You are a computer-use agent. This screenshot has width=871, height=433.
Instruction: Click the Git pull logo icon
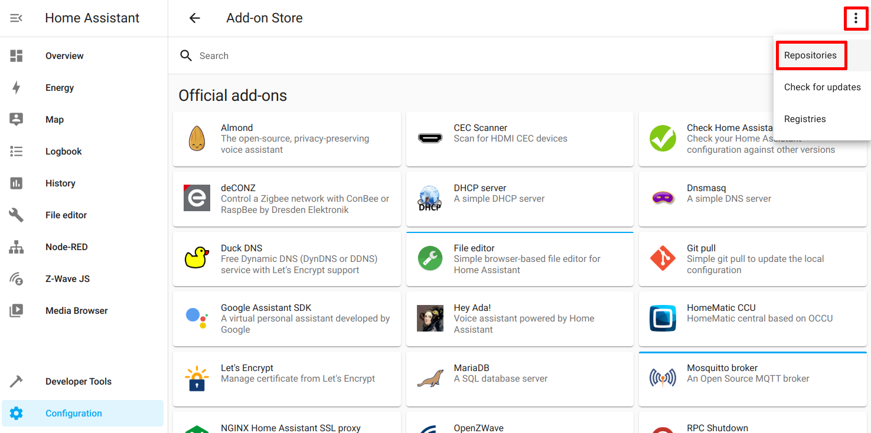(663, 258)
